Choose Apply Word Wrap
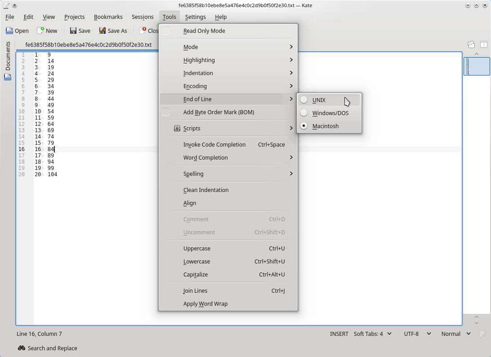This screenshot has width=491, height=357. click(228, 304)
